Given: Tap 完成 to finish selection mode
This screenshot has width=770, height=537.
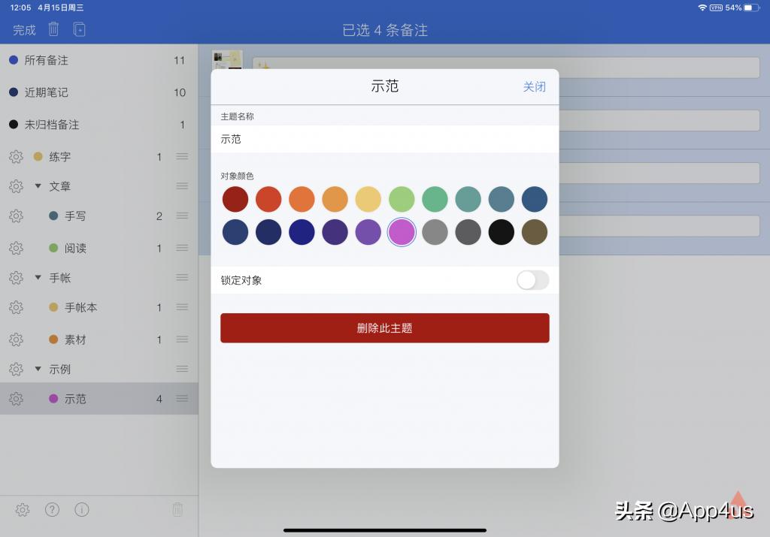Looking at the screenshot, I should [23, 29].
